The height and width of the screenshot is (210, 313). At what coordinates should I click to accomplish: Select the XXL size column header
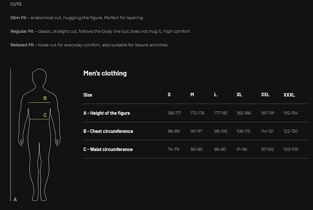(265, 95)
